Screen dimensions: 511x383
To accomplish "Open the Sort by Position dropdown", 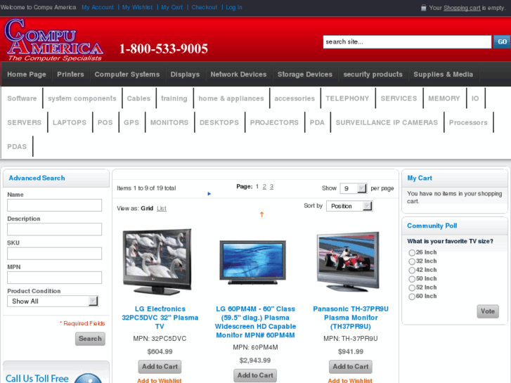I will point(349,206).
